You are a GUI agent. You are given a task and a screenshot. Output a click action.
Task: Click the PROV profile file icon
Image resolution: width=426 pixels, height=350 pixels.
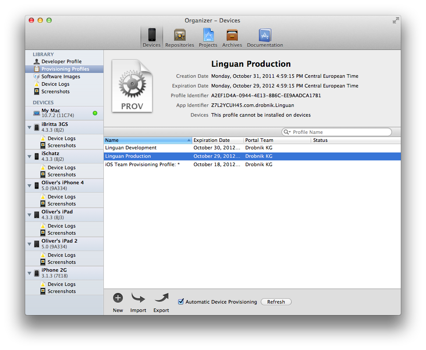point(132,86)
